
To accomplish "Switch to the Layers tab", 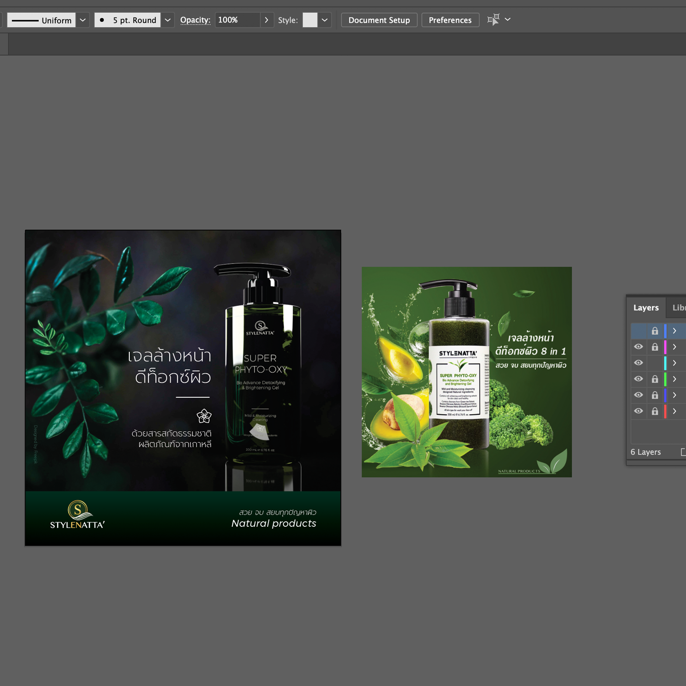I will click(x=646, y=308).
